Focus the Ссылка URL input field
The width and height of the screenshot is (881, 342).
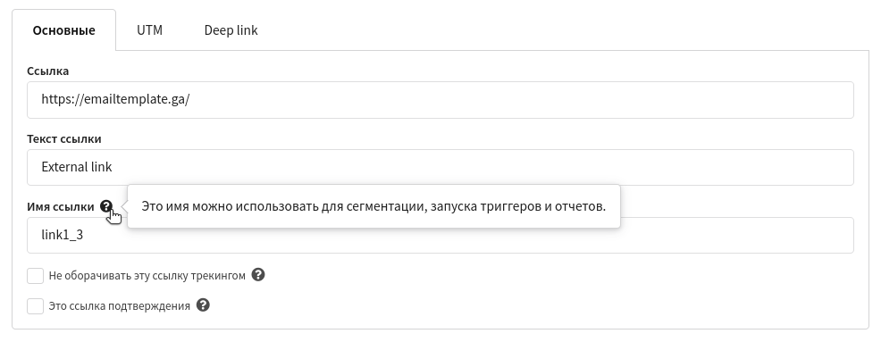(440, 100)
